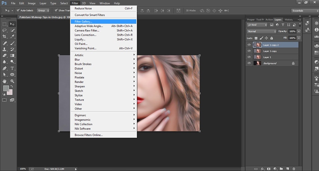
Task: Select the Crop tool
Action: [x=5, y=36]
